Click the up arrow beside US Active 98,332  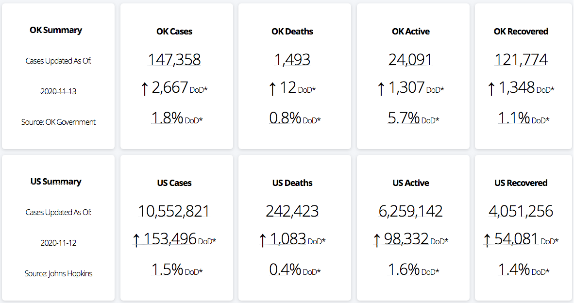click(377, 239)
